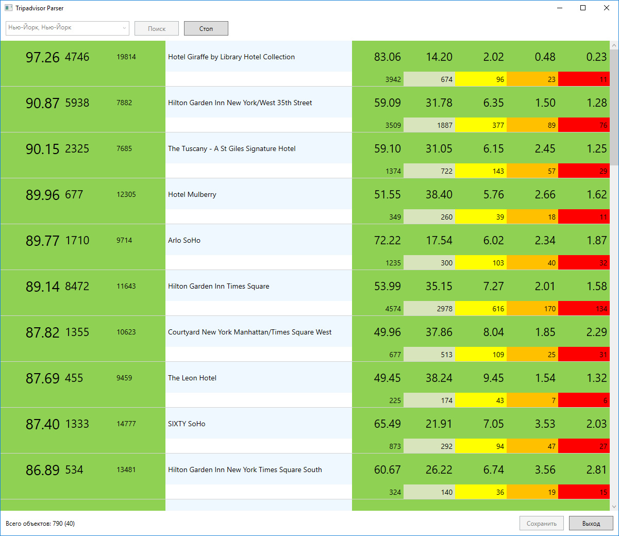The image size is (619, 536).
Task: Click the orange 89 cell for Hilton West 35th
Action: 532,125
